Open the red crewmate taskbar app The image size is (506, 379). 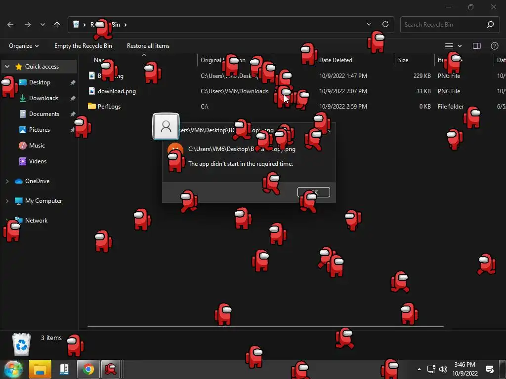111,369
